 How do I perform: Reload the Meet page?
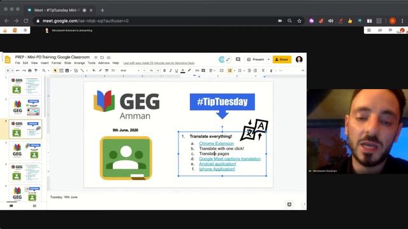tap(25, 21)
